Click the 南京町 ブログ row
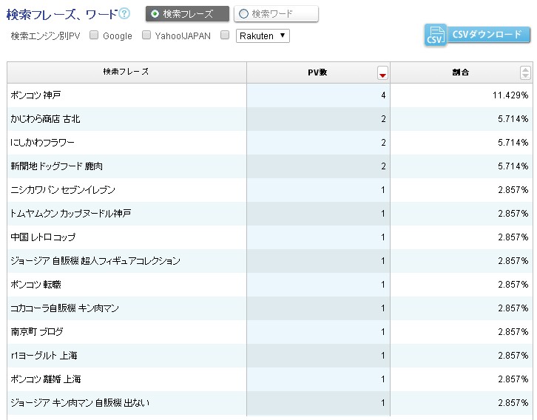 (x=37, y=332)
